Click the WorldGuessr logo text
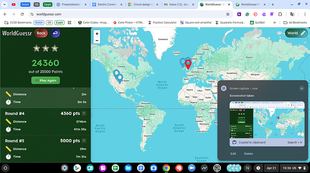Viewport: 310px width, 173px height. [x=17, y=33]
